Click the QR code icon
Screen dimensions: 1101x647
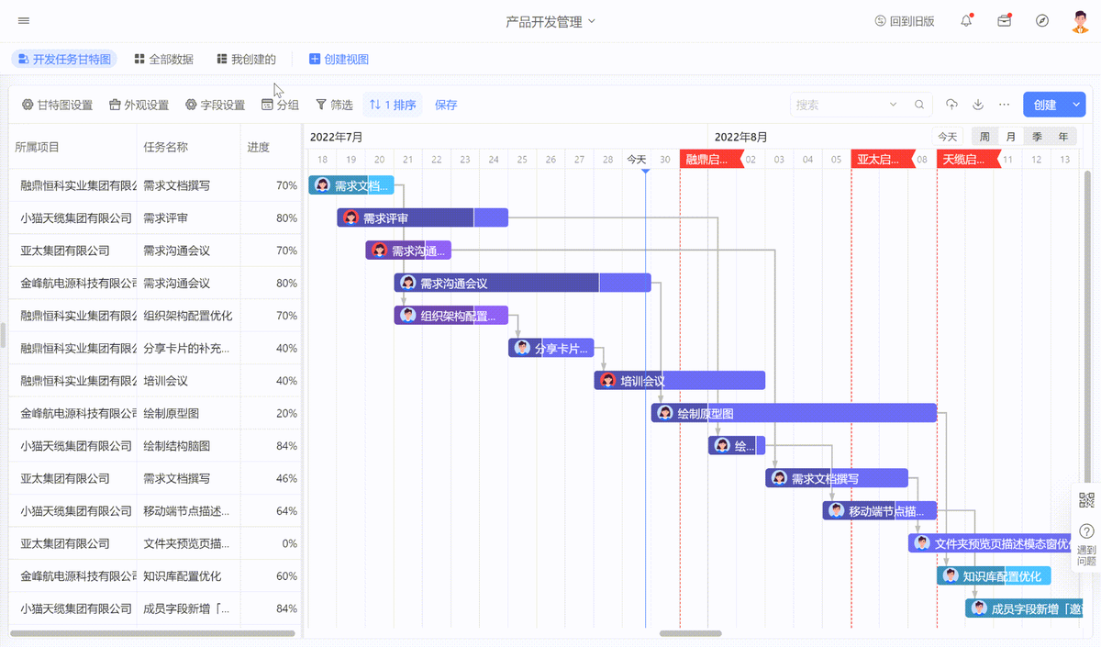[x=1086, y=500]
